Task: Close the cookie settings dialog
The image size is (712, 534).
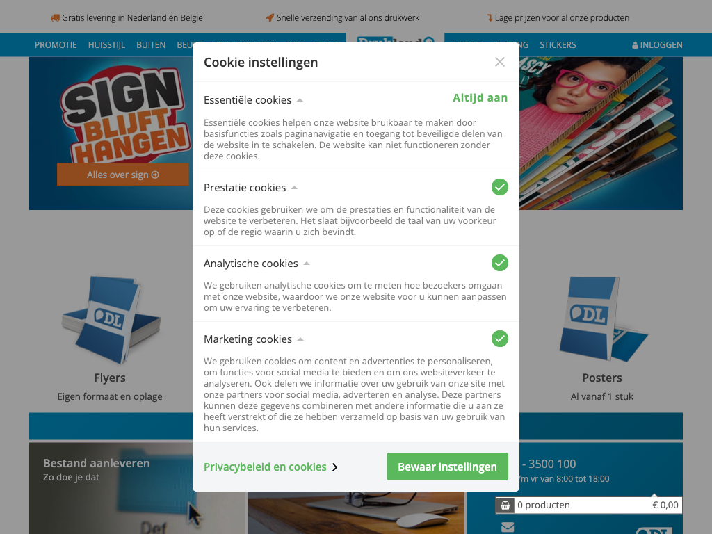Action: tap(499, 62)
